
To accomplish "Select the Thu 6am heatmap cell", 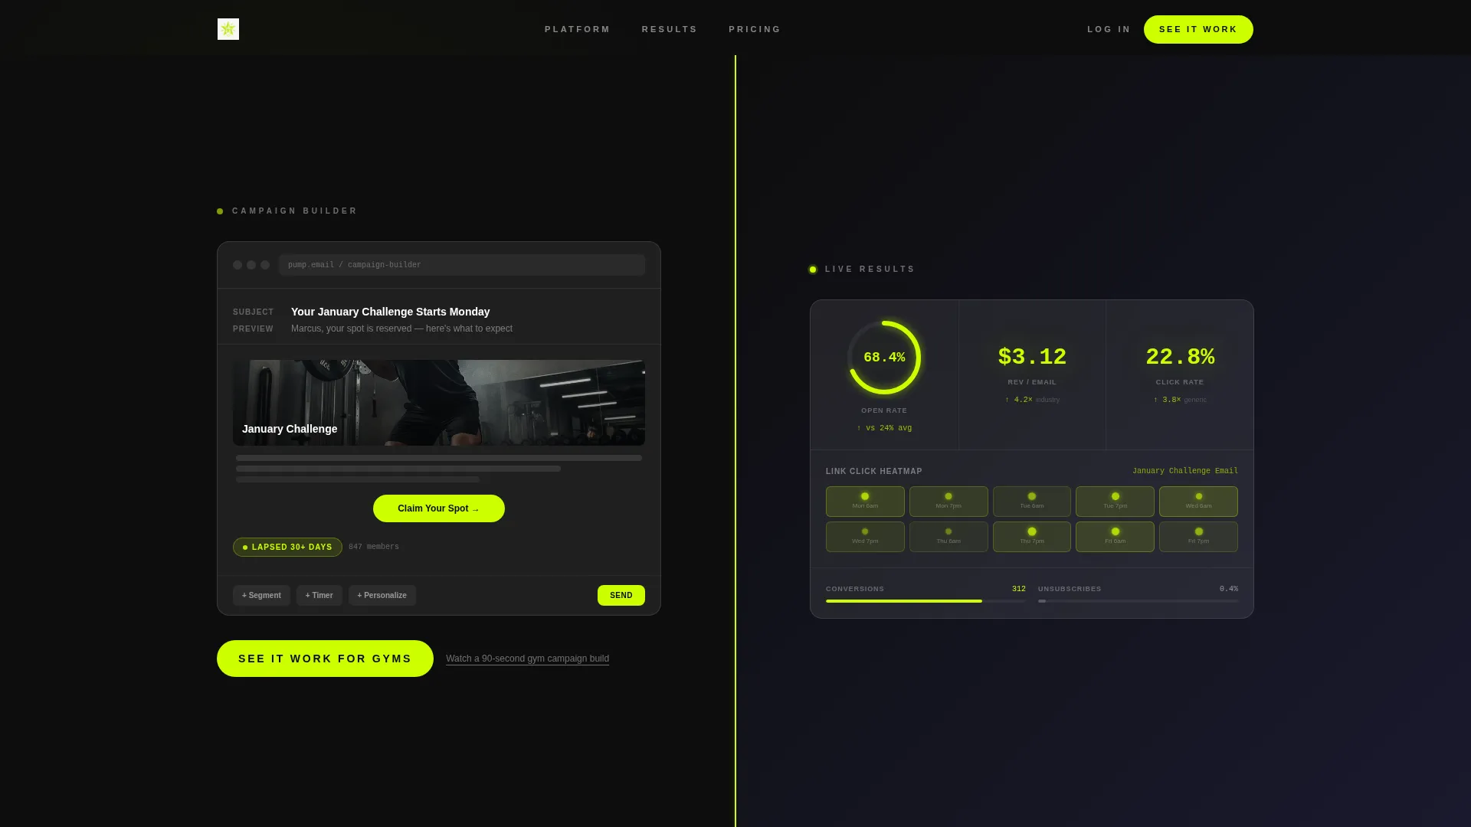I will [948, 537].
